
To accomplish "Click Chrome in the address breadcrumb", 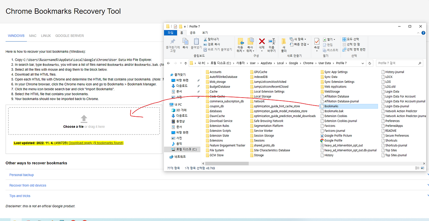I will (x=308, y=63).
